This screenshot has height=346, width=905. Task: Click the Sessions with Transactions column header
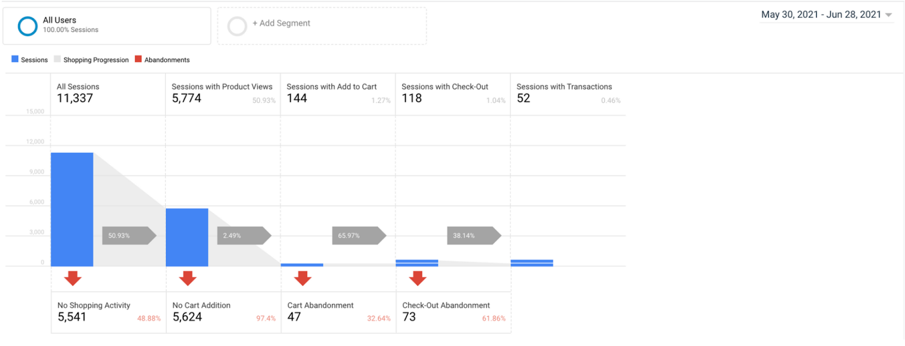tap(564, 86)
